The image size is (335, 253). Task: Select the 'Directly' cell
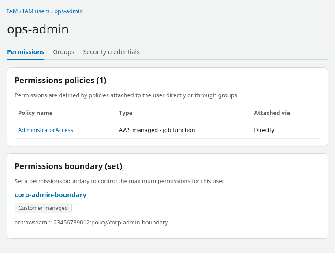pos(264,130)
